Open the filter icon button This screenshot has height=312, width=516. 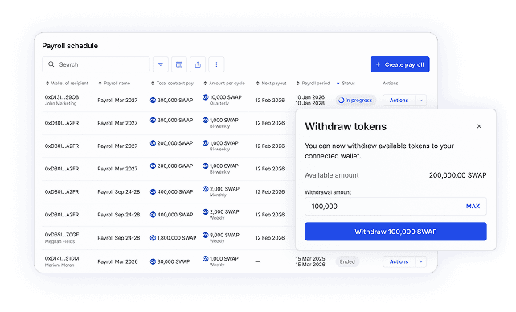(161, 64)
